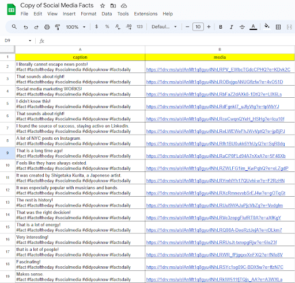
Task: Click the undo arrow
Action: (25, 27)
